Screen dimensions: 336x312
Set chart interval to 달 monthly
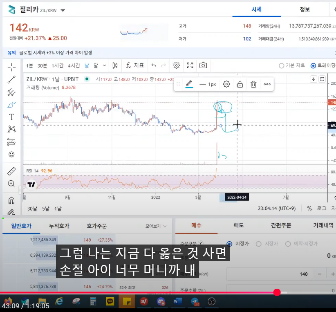pos(96,65)
